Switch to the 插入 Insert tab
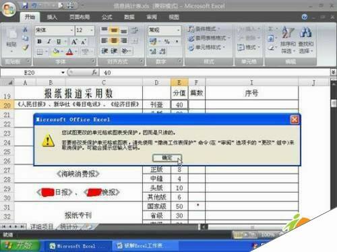Image resolution: width=337 pixels, height=252 pixels. tap(52, 17)
